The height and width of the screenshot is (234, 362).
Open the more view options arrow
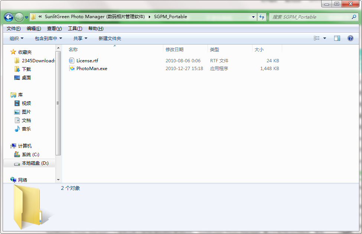click(x=325, y=38)
